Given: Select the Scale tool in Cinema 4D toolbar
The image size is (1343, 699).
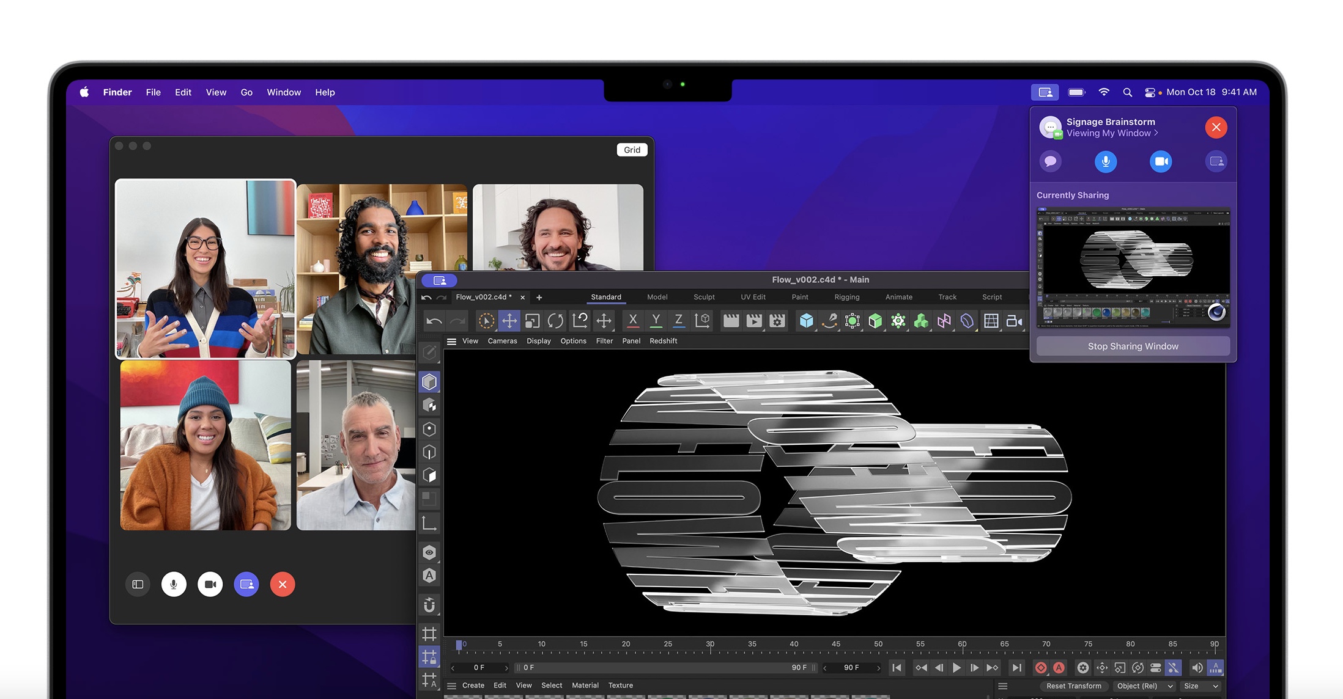Looking at the screenshot, I should [x=532, y=320].
